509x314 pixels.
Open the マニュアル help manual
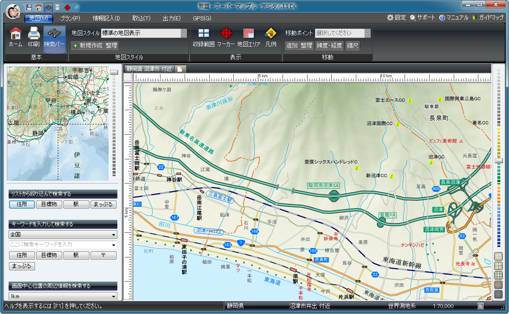[453, 18]
